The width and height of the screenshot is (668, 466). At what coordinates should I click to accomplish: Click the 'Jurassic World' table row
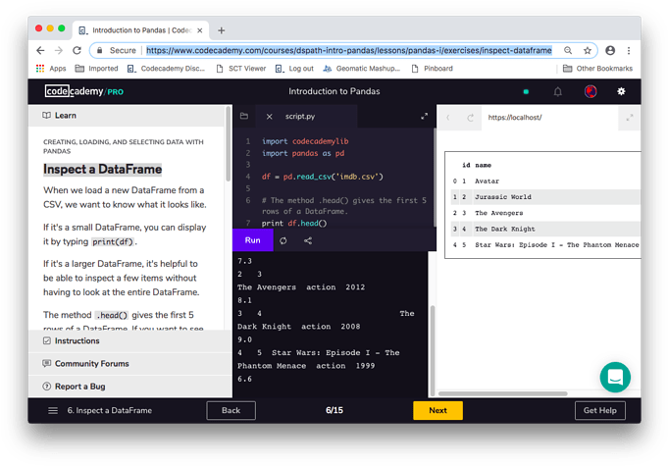click(x=545, y=197)
